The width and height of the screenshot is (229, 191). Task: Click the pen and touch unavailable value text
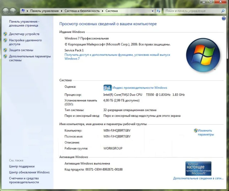pyautogui.click(x=142, y=116)
